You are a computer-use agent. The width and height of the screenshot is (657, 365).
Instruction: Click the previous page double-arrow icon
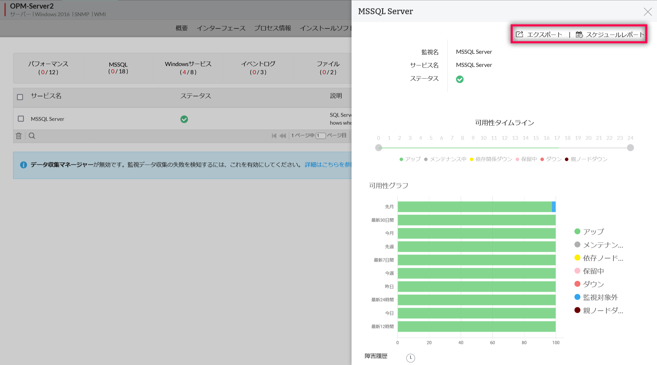282,136
